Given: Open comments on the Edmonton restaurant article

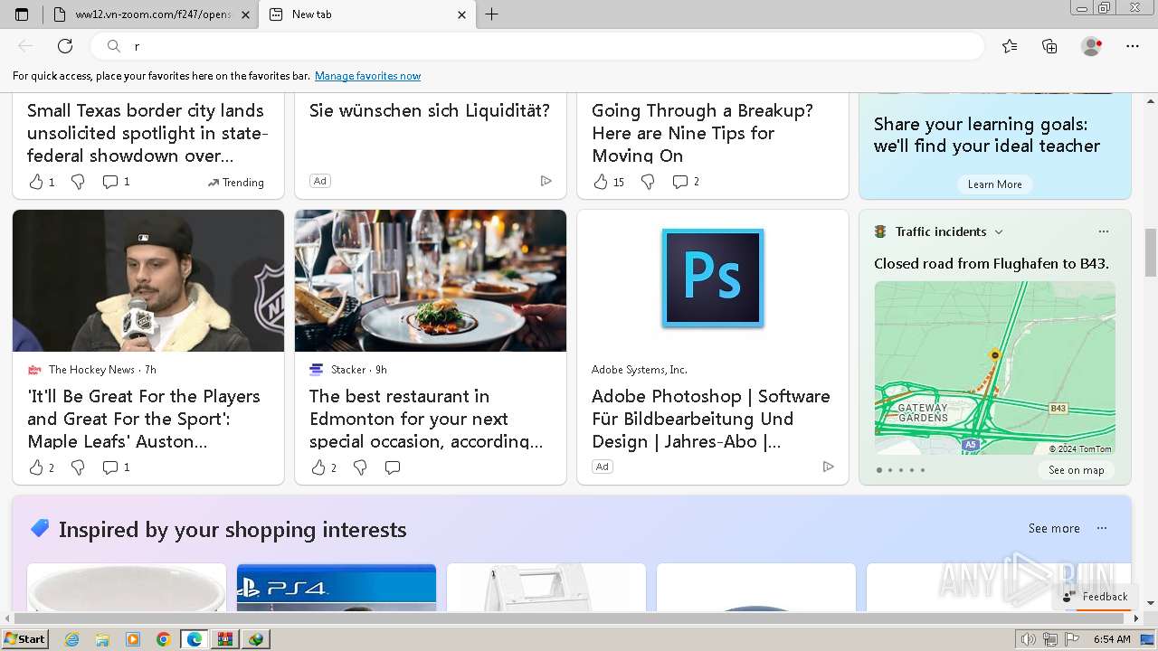Looking at the screenshot, I should (393, 467).
